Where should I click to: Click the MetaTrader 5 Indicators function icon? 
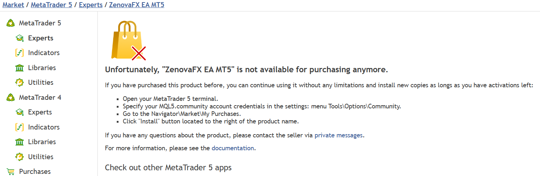click(x=19, y=53)
